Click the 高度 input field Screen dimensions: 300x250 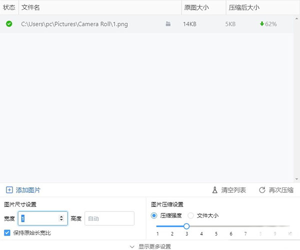[110, 218]
